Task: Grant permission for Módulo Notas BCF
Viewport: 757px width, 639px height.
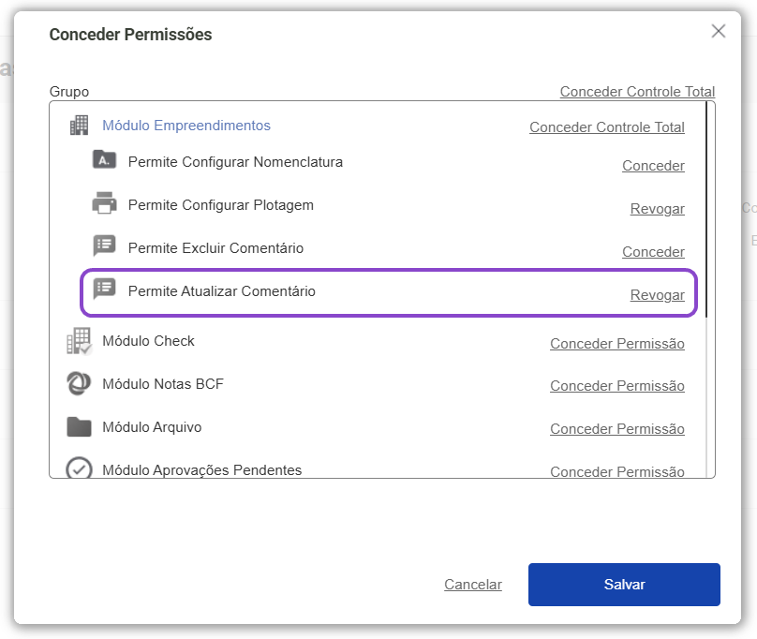Action: point(616,386)
